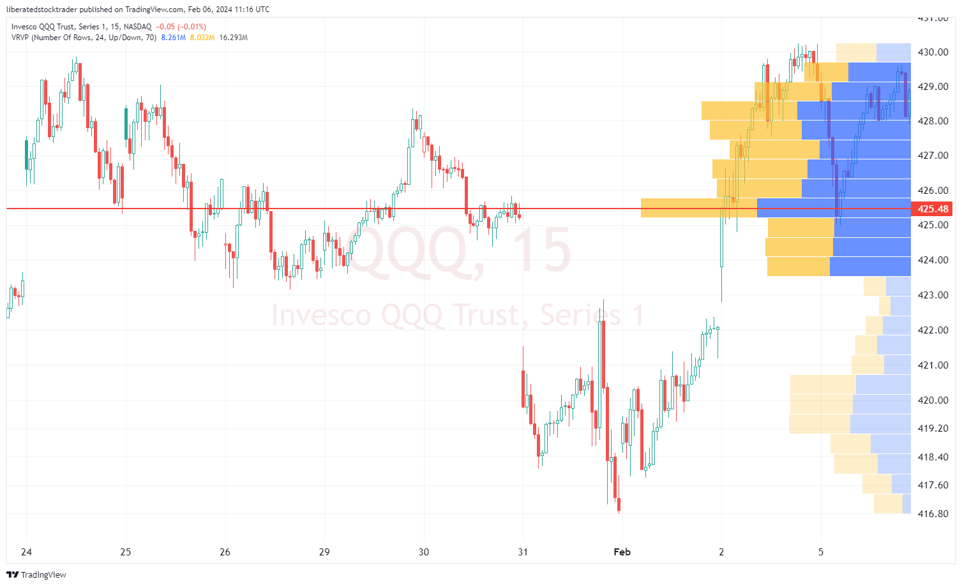This screenshot has width=962, height=586.
Task: Click the 419.20 price axis label
Action: (933, 428)
